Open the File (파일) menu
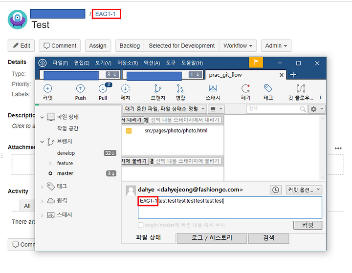The image size is (352, 273). click(61, 63)
